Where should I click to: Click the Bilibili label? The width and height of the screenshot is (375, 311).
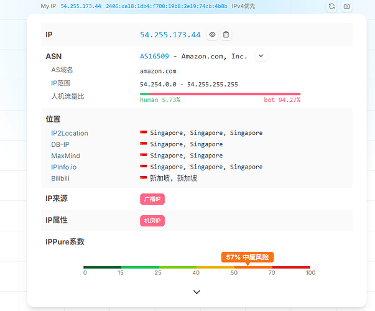pyautogui.click(x=60, y=179)
